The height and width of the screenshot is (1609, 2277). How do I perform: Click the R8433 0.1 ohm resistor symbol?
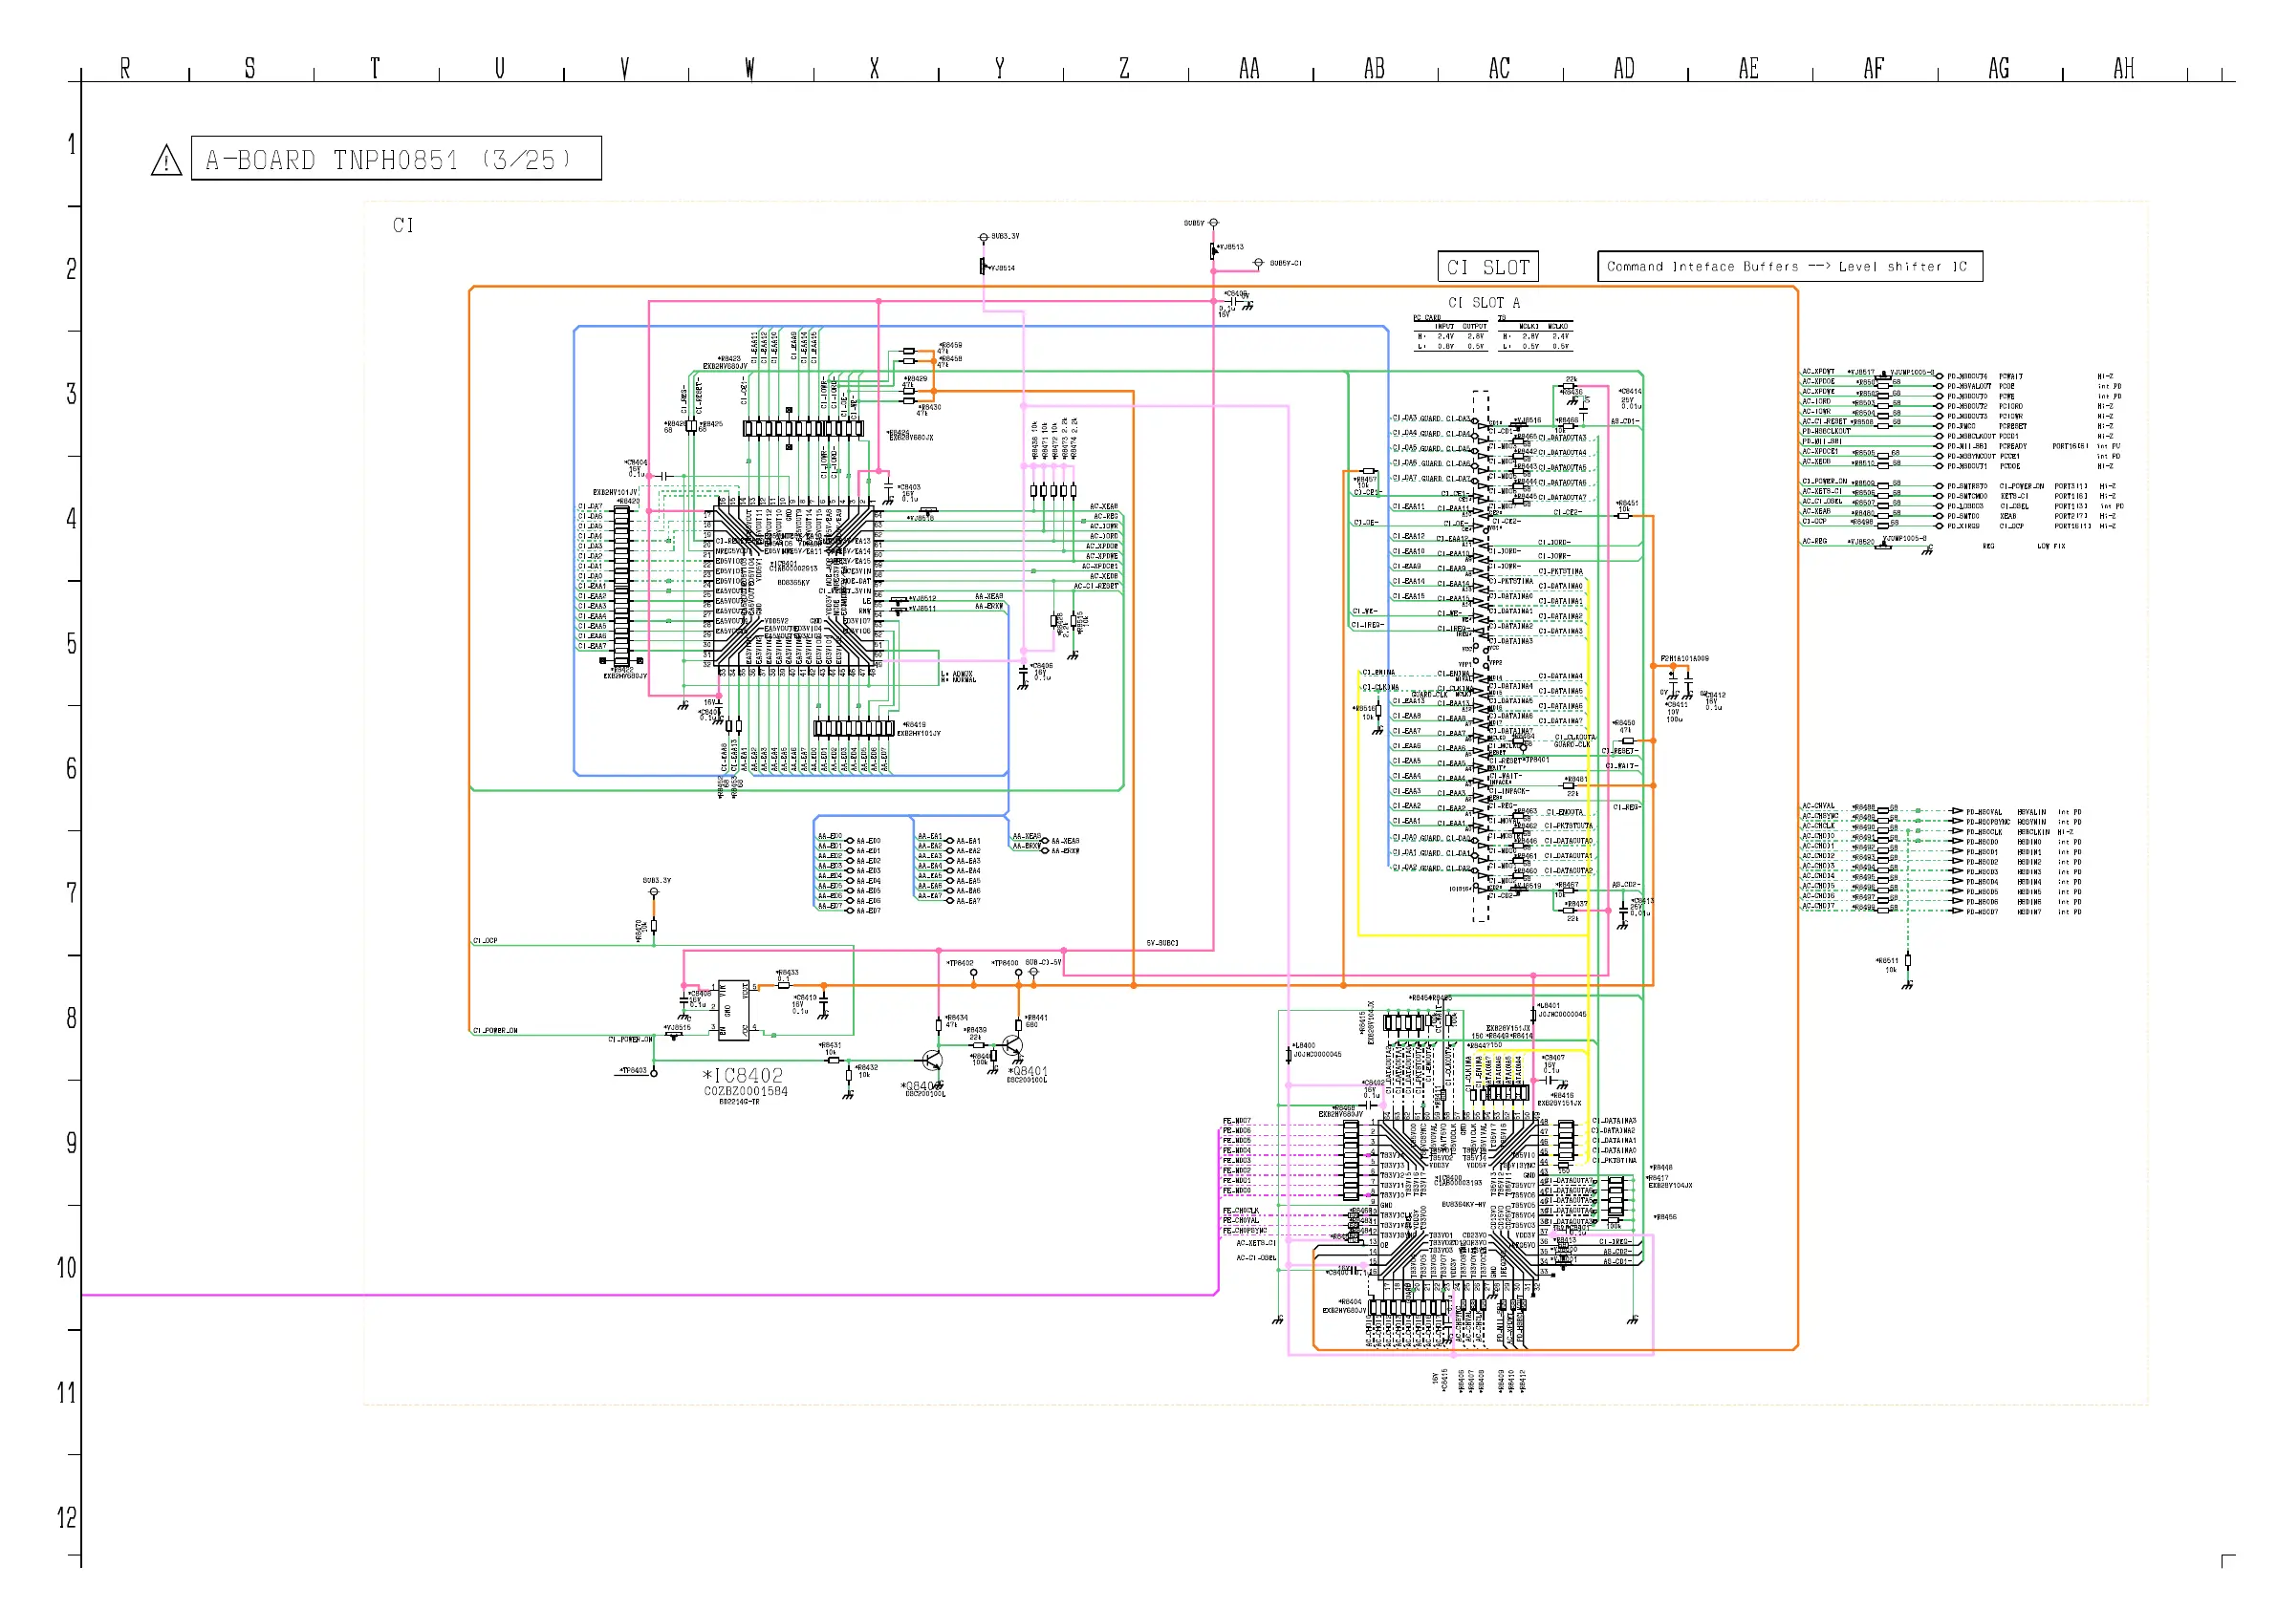(x=784, y=985)
